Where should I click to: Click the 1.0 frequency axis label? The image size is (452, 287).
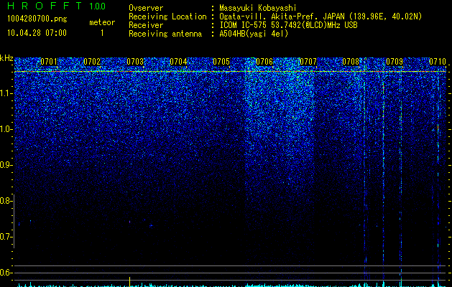coord(6,129)
